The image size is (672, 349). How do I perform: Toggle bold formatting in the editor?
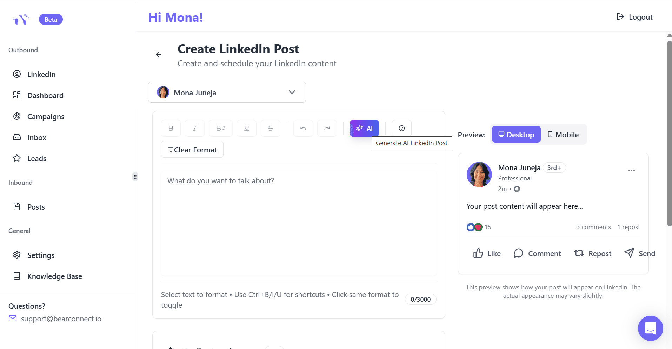pyautogui.click(x=171, y=128)
